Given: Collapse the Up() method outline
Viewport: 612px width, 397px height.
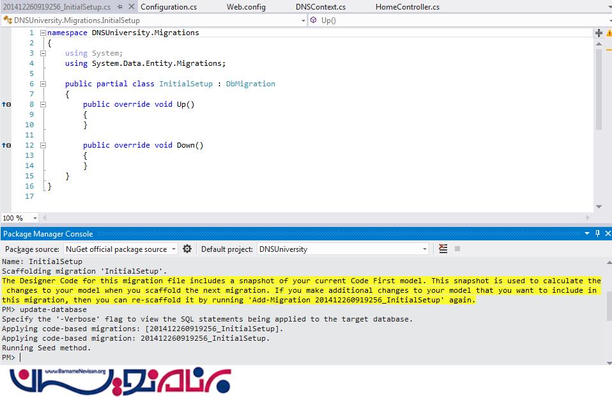Looking at the screenshot, I should tap(43, 104).
